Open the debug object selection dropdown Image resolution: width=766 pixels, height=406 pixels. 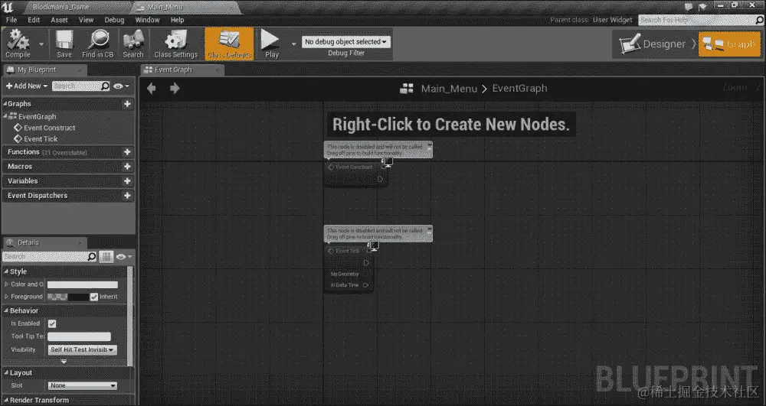346,41
